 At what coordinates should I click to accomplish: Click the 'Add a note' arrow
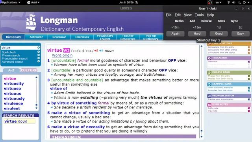[x=249, y=108]
